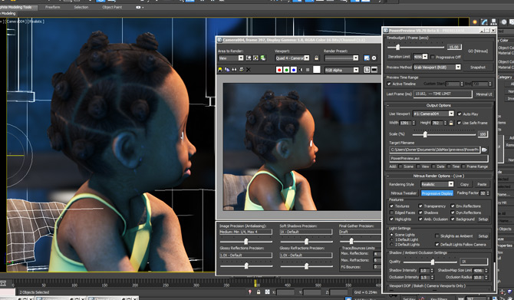Open the Modify tab icon in command panel
This screenshot has height=300, width=514.
coord(485,22)
